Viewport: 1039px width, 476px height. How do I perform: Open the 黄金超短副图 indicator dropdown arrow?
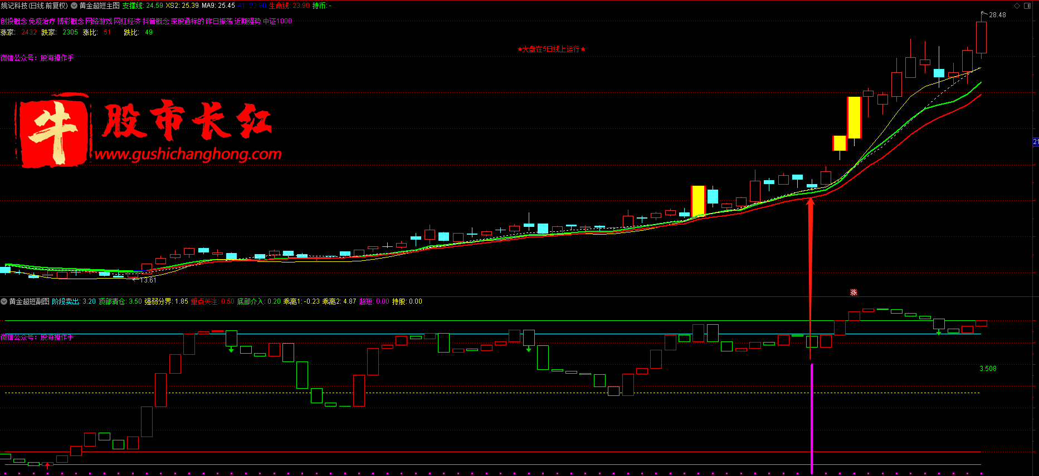4,301
